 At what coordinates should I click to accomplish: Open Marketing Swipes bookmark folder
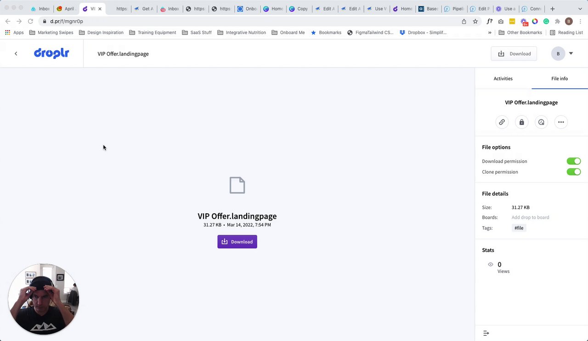tap(51, 33)
